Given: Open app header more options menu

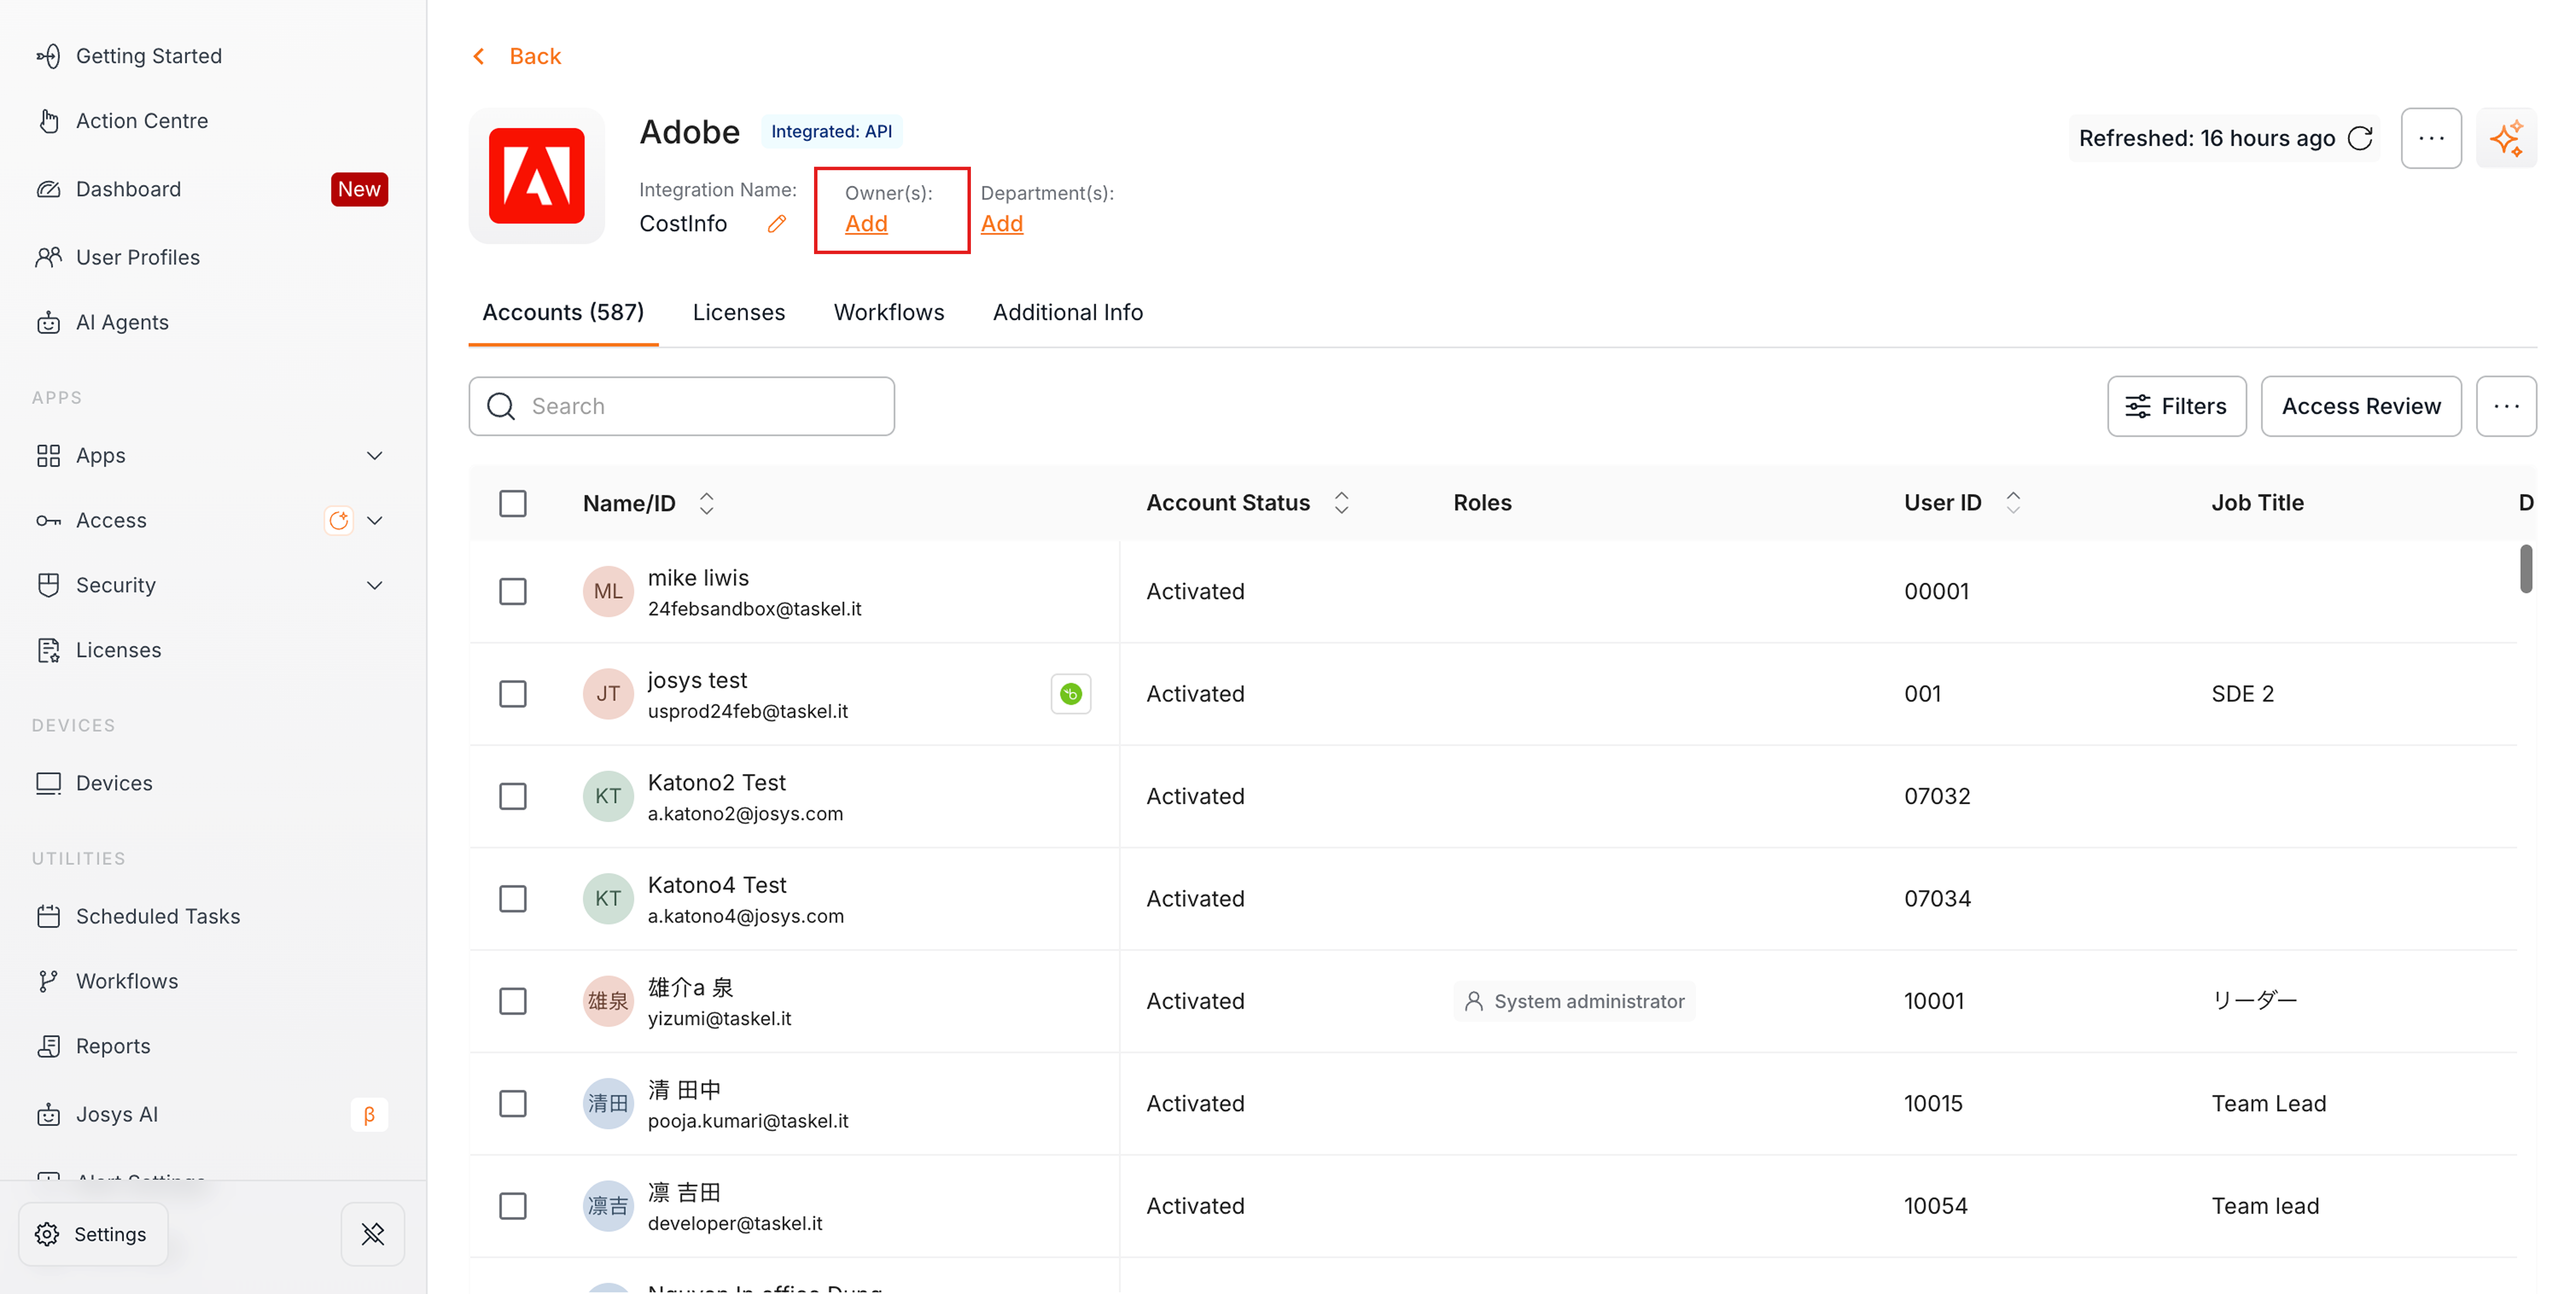Looking at the screenshot, I should pyautogui.click(x=2431, y=138).
